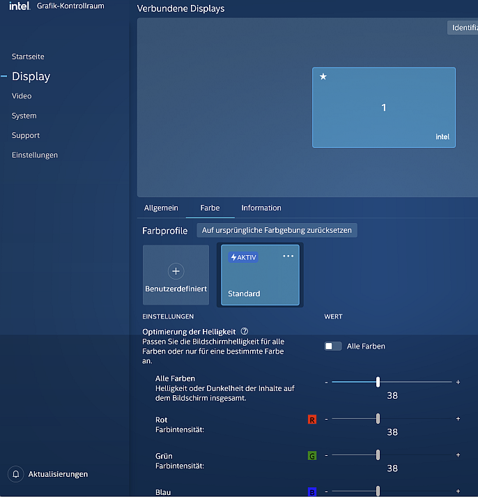Click the Rot value 38
The image size is (478, 497).
tap(392, 432)
